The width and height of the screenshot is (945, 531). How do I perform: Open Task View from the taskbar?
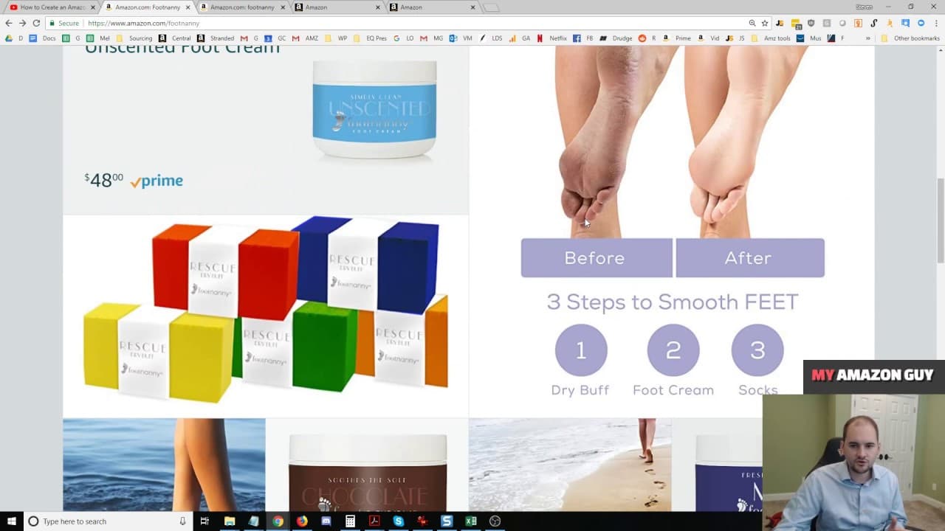(x=205, y=521)
